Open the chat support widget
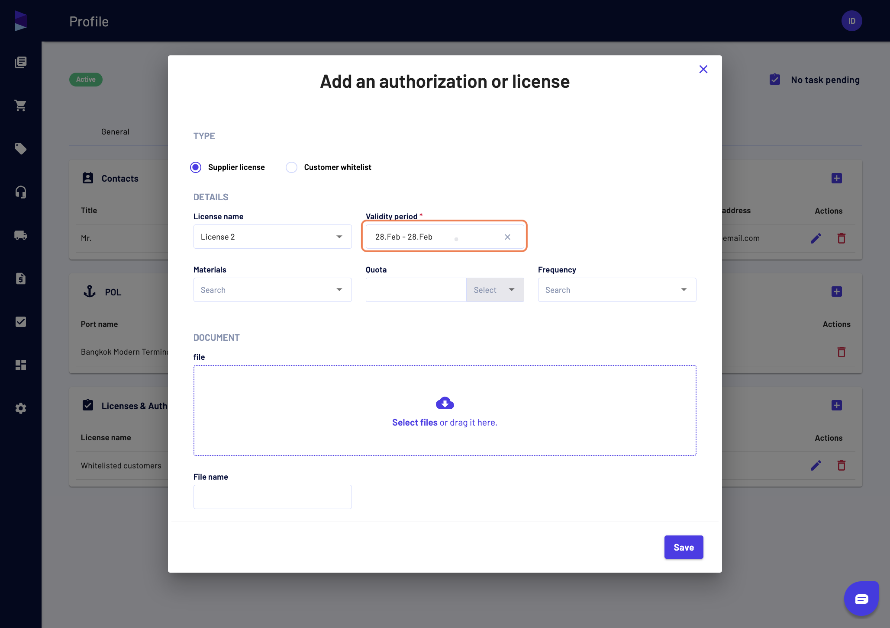This screenshot has width=890, height=628. (x=861, y=599)
